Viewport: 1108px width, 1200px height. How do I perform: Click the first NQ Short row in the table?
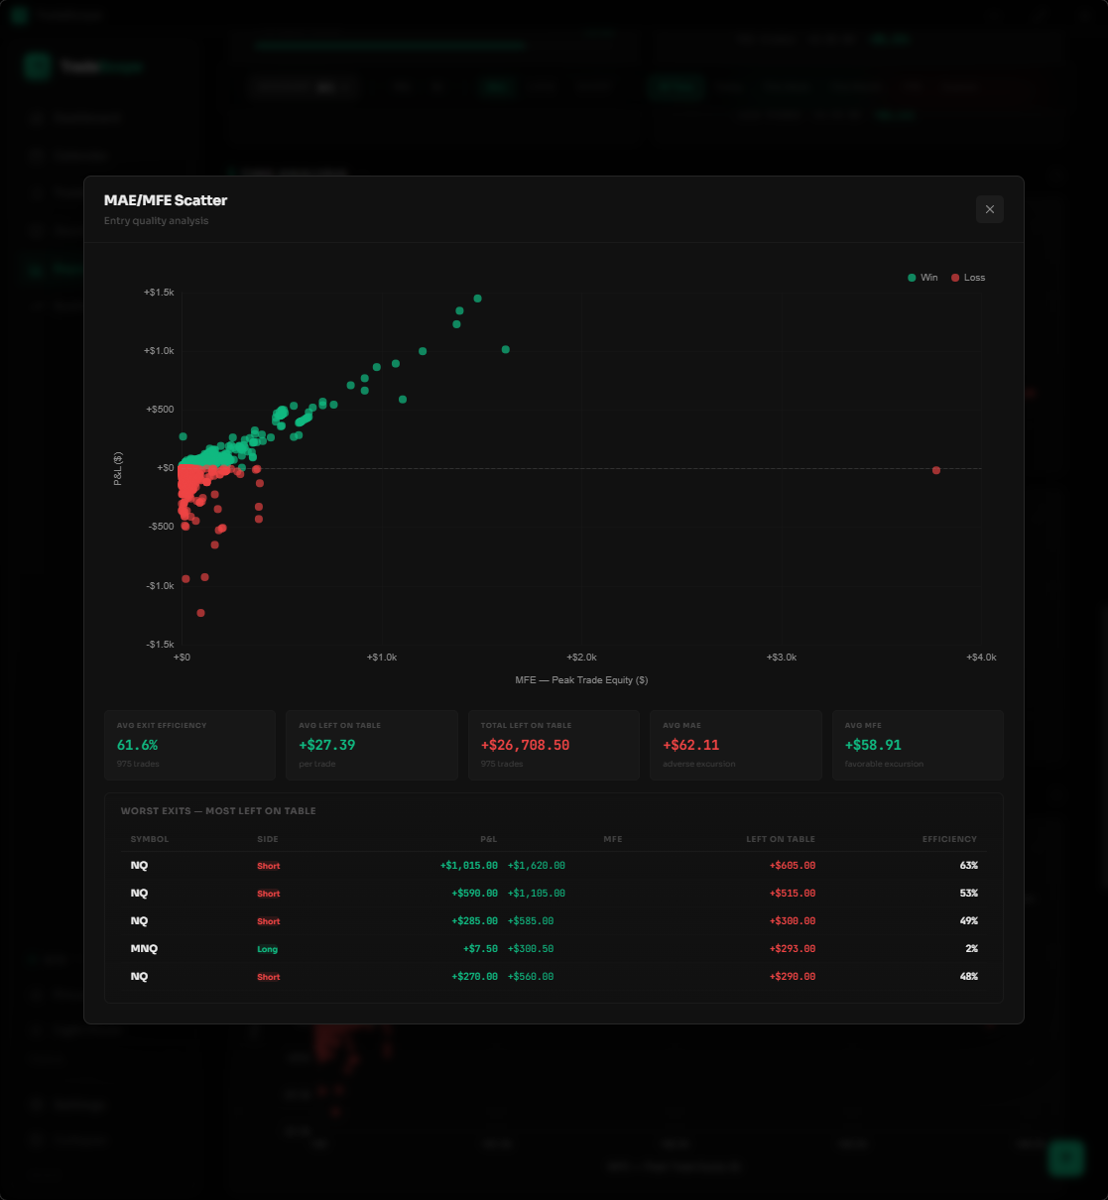click(552, 865)
